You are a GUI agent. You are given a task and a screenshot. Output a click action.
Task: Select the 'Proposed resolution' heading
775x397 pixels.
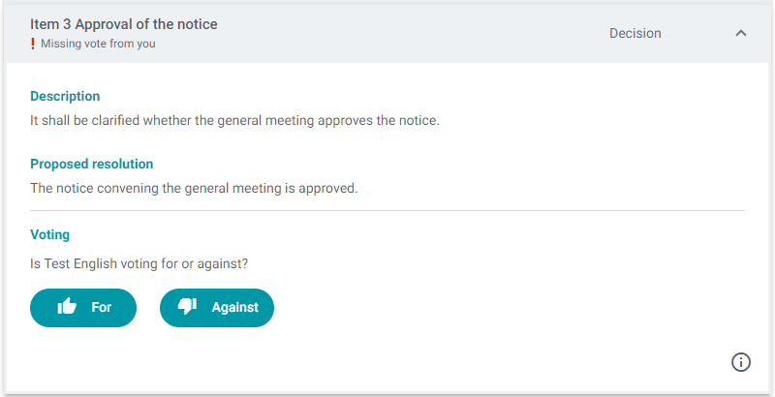(x=91, y=164)
